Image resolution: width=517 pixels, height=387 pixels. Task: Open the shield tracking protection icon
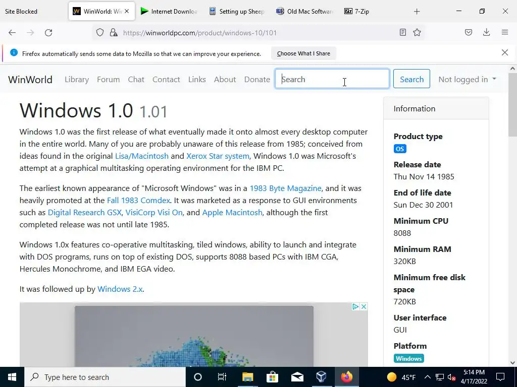[100, 33]
